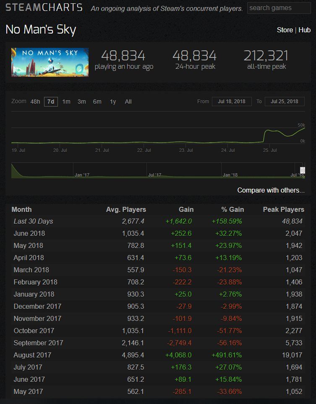Screen dimensions: 316x404
Task: Click the SteamCharts logo
Action: 44,8
